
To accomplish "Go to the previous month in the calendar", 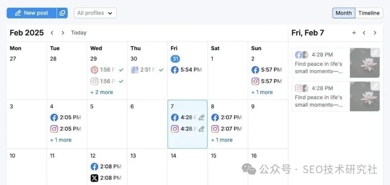I will [x=52, y=33].
